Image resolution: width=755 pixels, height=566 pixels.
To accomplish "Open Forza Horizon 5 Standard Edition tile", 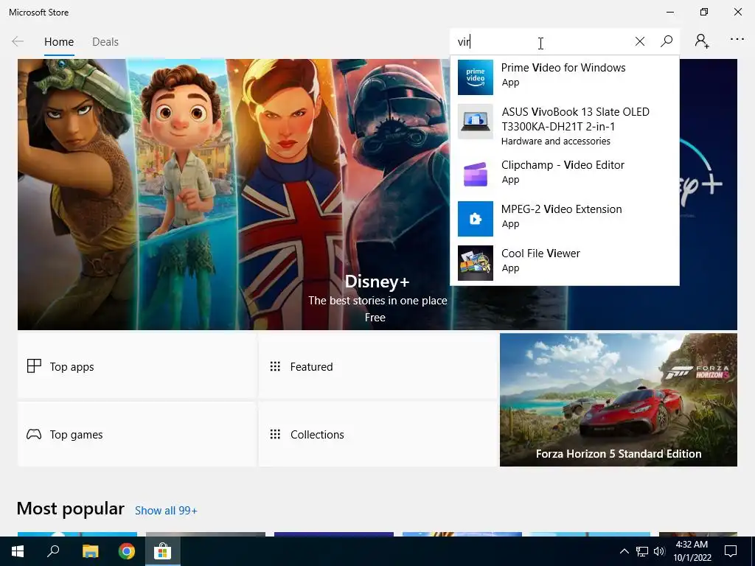I will [619, 400].
